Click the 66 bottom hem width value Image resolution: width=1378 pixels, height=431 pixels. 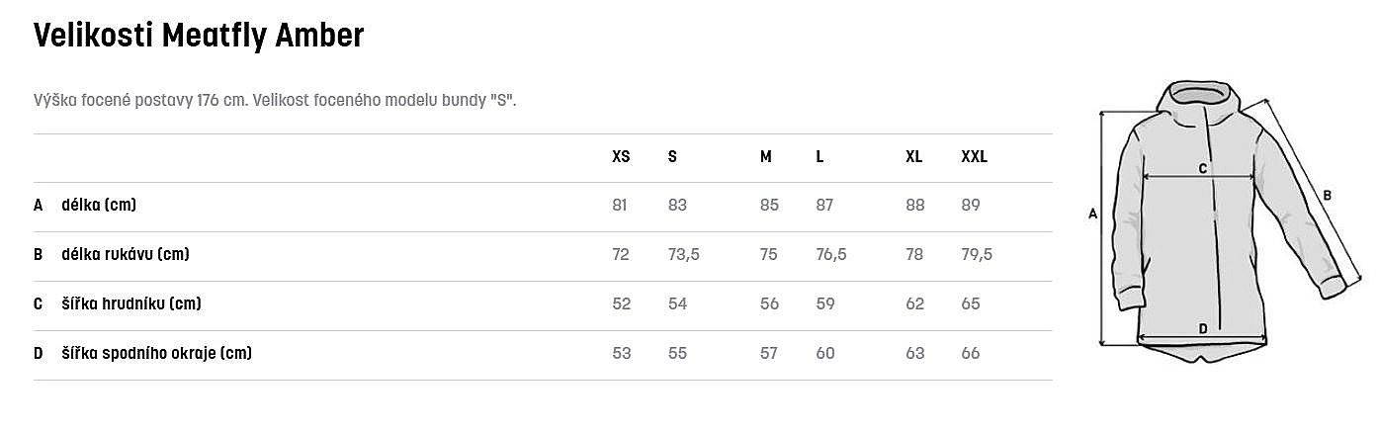tap(970, 354)
